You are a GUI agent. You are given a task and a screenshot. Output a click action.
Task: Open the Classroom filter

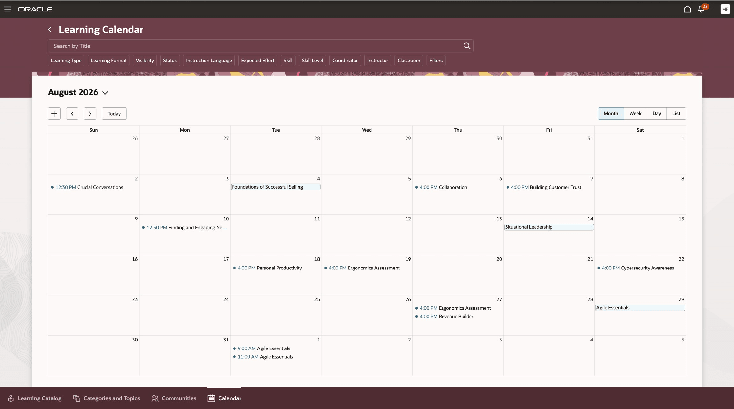(409, 61)
